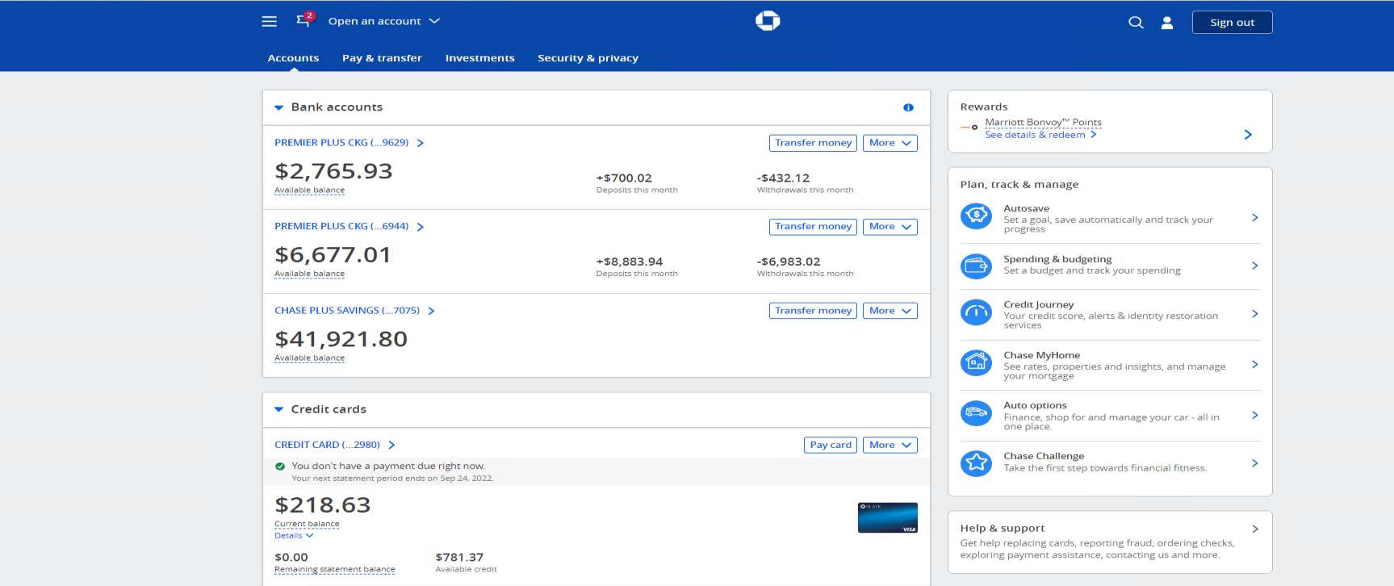Open the Pay & transfer tab
This screenshot has height=586, width=1394.
coord(382,58)
